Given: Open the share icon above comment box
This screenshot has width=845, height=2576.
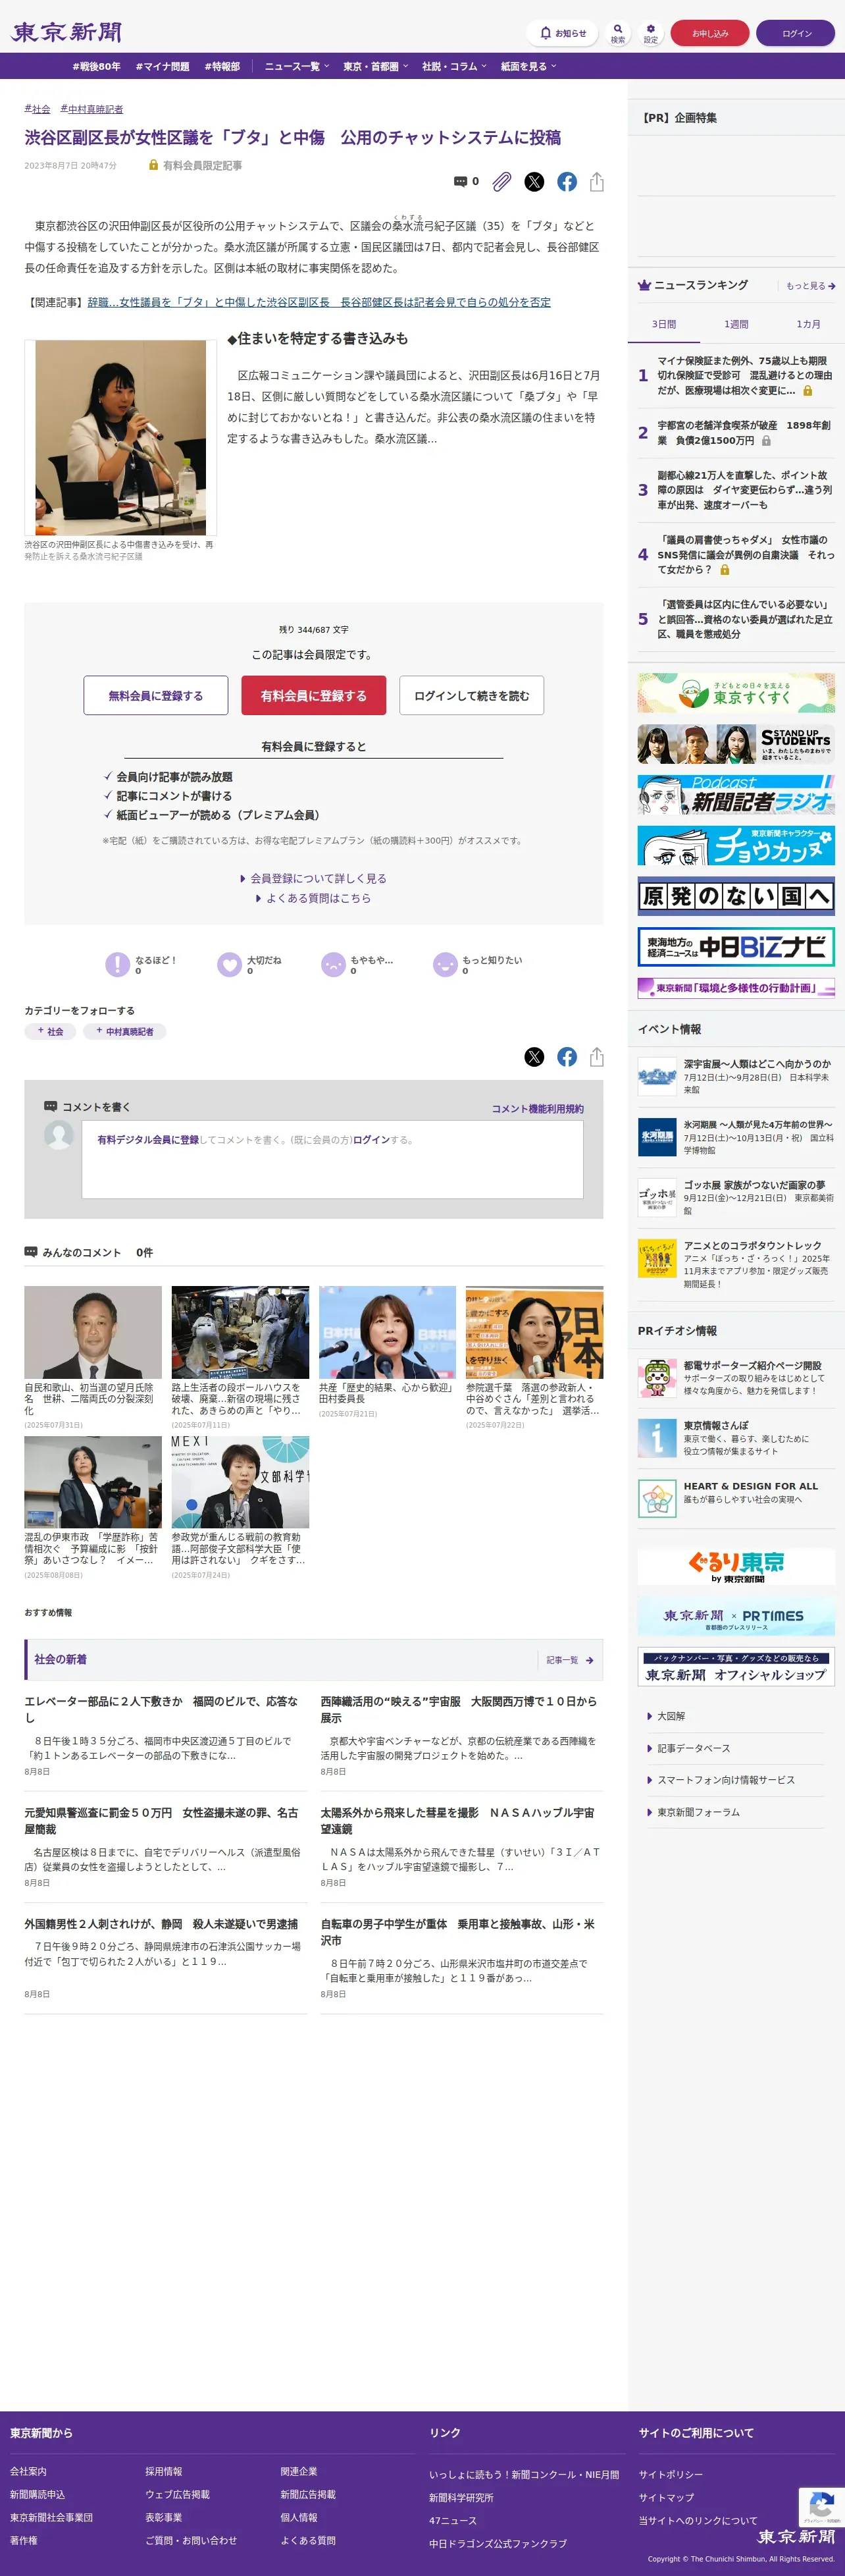Looking at the screenshot, I should 597,1056.
